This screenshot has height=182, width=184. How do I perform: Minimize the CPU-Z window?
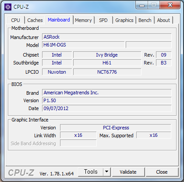[x=142, y=5]
